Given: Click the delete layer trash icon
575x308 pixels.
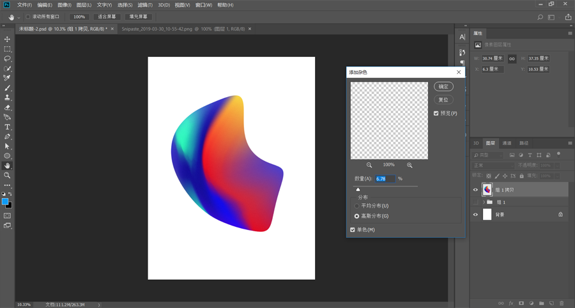Looking at the screenshot, I should point(562,303).
